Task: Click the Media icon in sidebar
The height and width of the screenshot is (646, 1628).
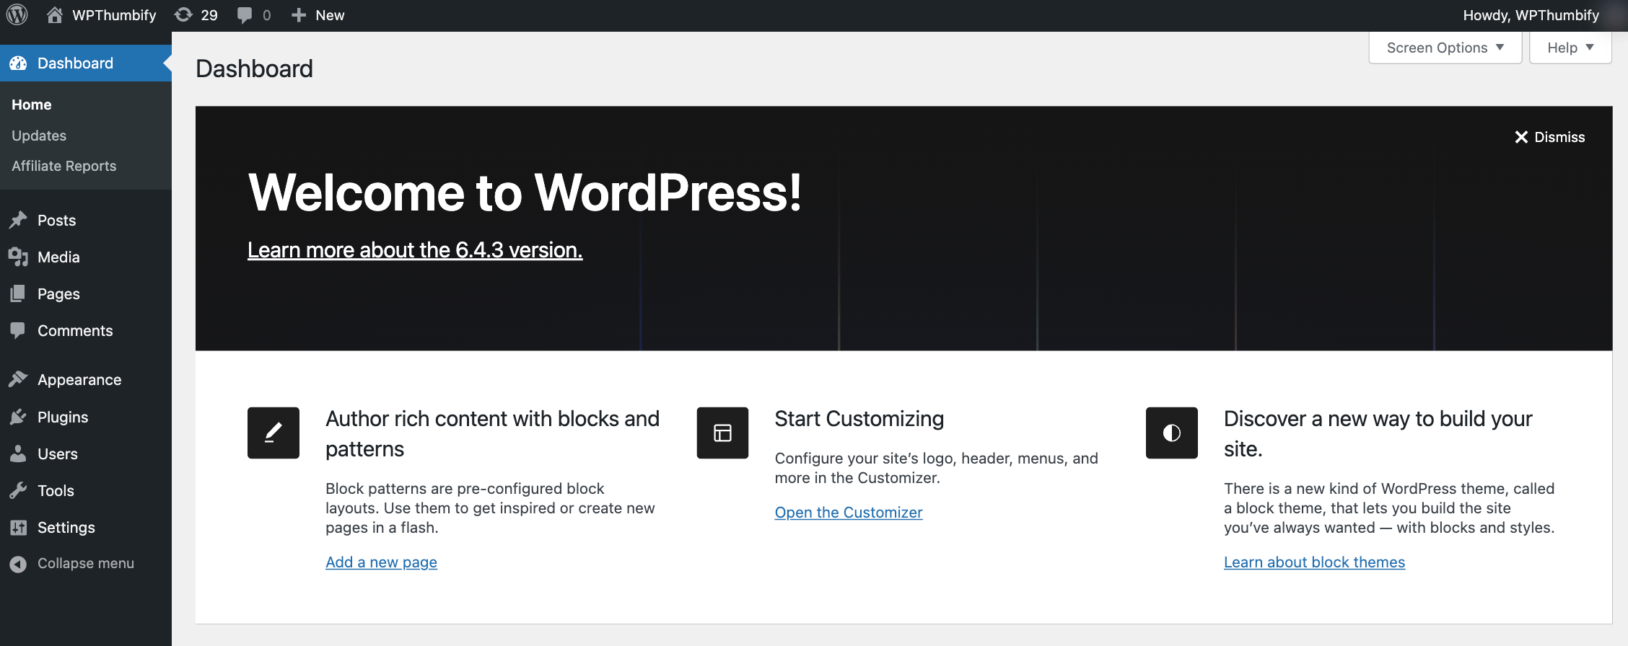Action: [18, 257]
